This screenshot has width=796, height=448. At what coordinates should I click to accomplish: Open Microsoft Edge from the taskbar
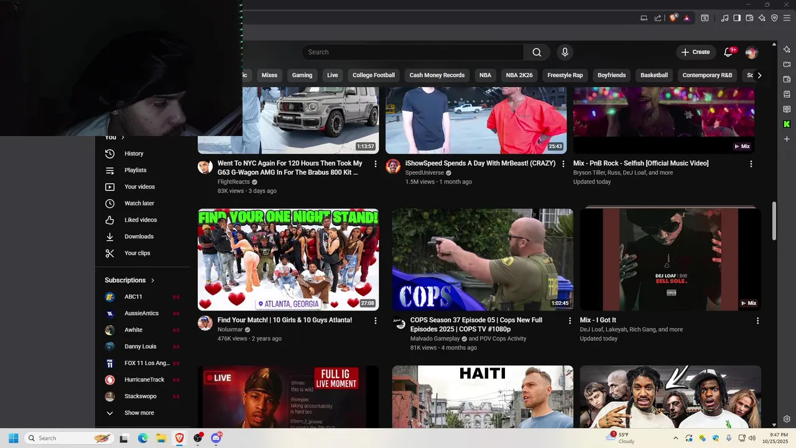(x=142, y=438)
